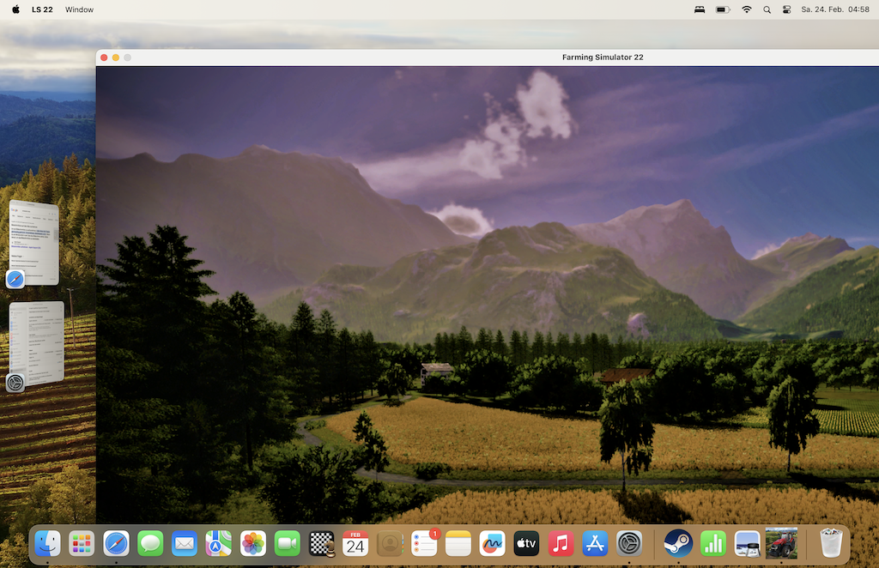This screenshot has height=568, width=879.
Task: Click the Farming Simulator 22 title bar text
Action: (603, 57)
